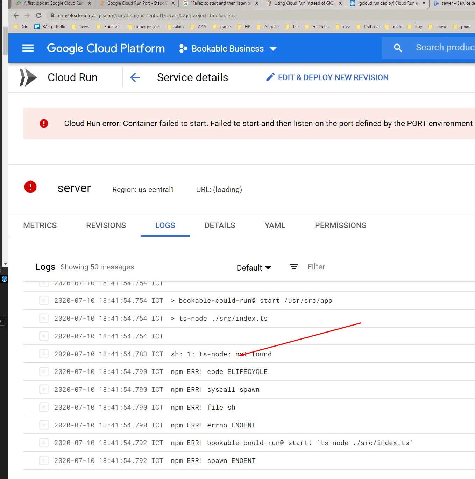Open the Google Cloud navigation hamburger menu

pyautogui.click(x=28, y=48)
